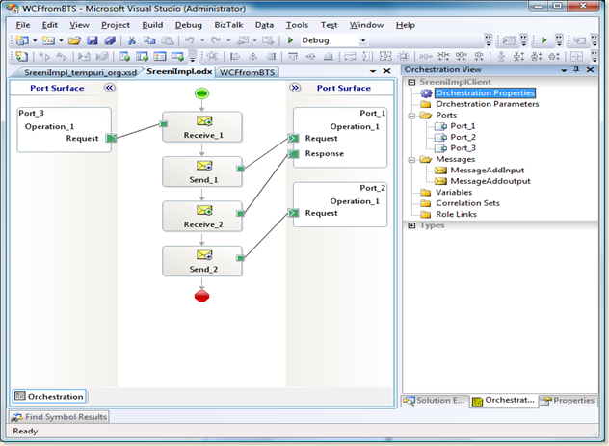This screenshot has height=446, width=609.
Task: Save the current file with the floppy icon
Action: 93,40
